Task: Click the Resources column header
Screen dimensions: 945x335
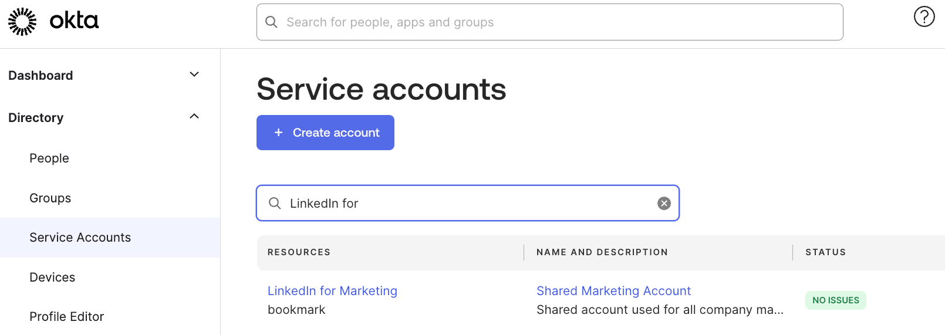Action: 299,252
